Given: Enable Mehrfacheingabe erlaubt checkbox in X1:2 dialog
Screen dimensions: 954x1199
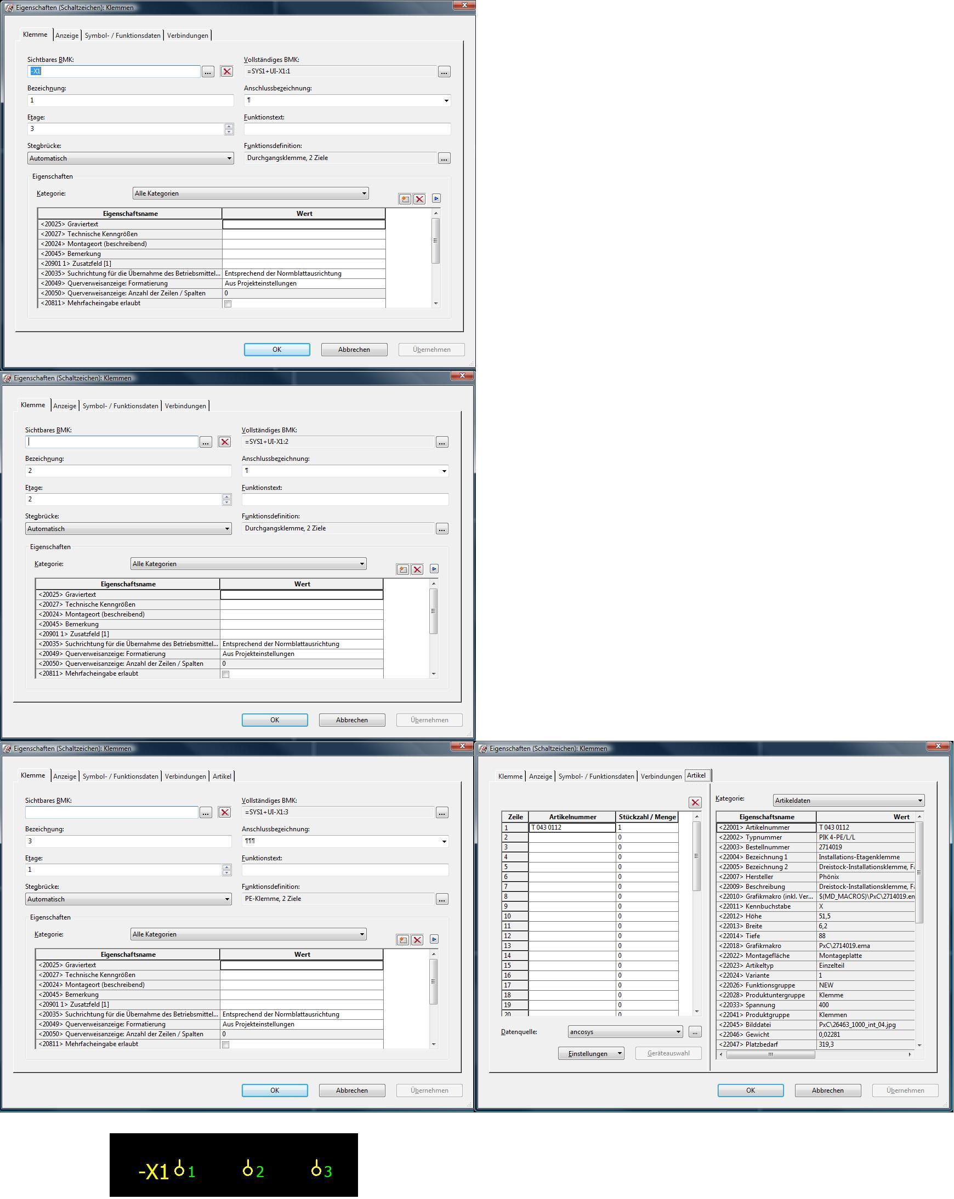Looking at the screenshot, I should coord(225,674).
